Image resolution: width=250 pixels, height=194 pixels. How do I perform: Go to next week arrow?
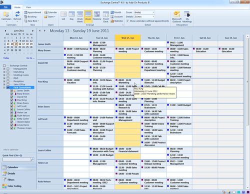(44, 30)
